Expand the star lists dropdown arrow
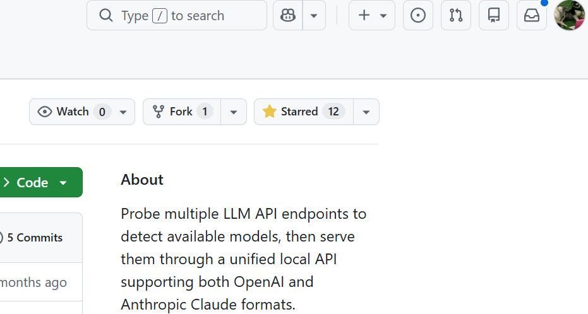The height and width of the screenshot is (314, 588). pos(366,112)
